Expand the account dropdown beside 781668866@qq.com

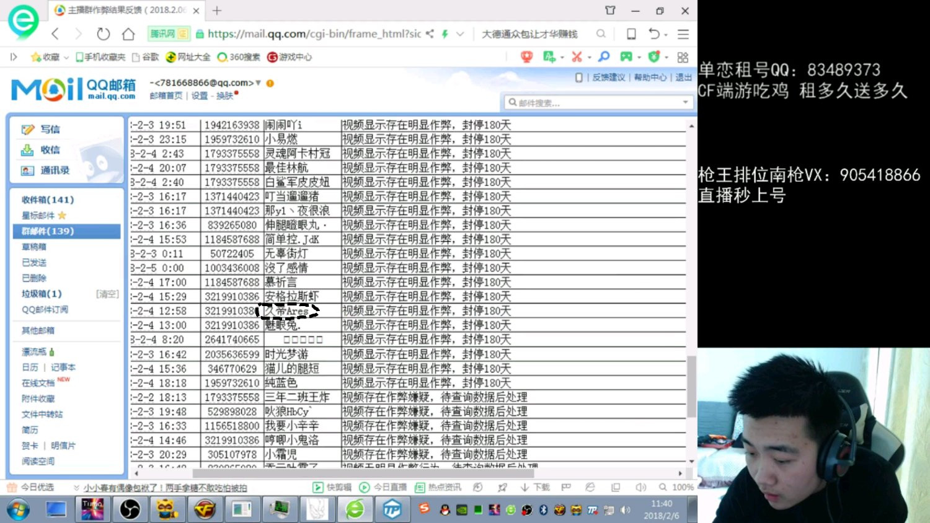pos(259,82)
